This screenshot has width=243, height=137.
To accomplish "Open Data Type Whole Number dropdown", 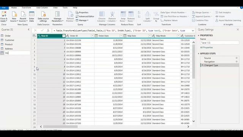I will (174, 13).
